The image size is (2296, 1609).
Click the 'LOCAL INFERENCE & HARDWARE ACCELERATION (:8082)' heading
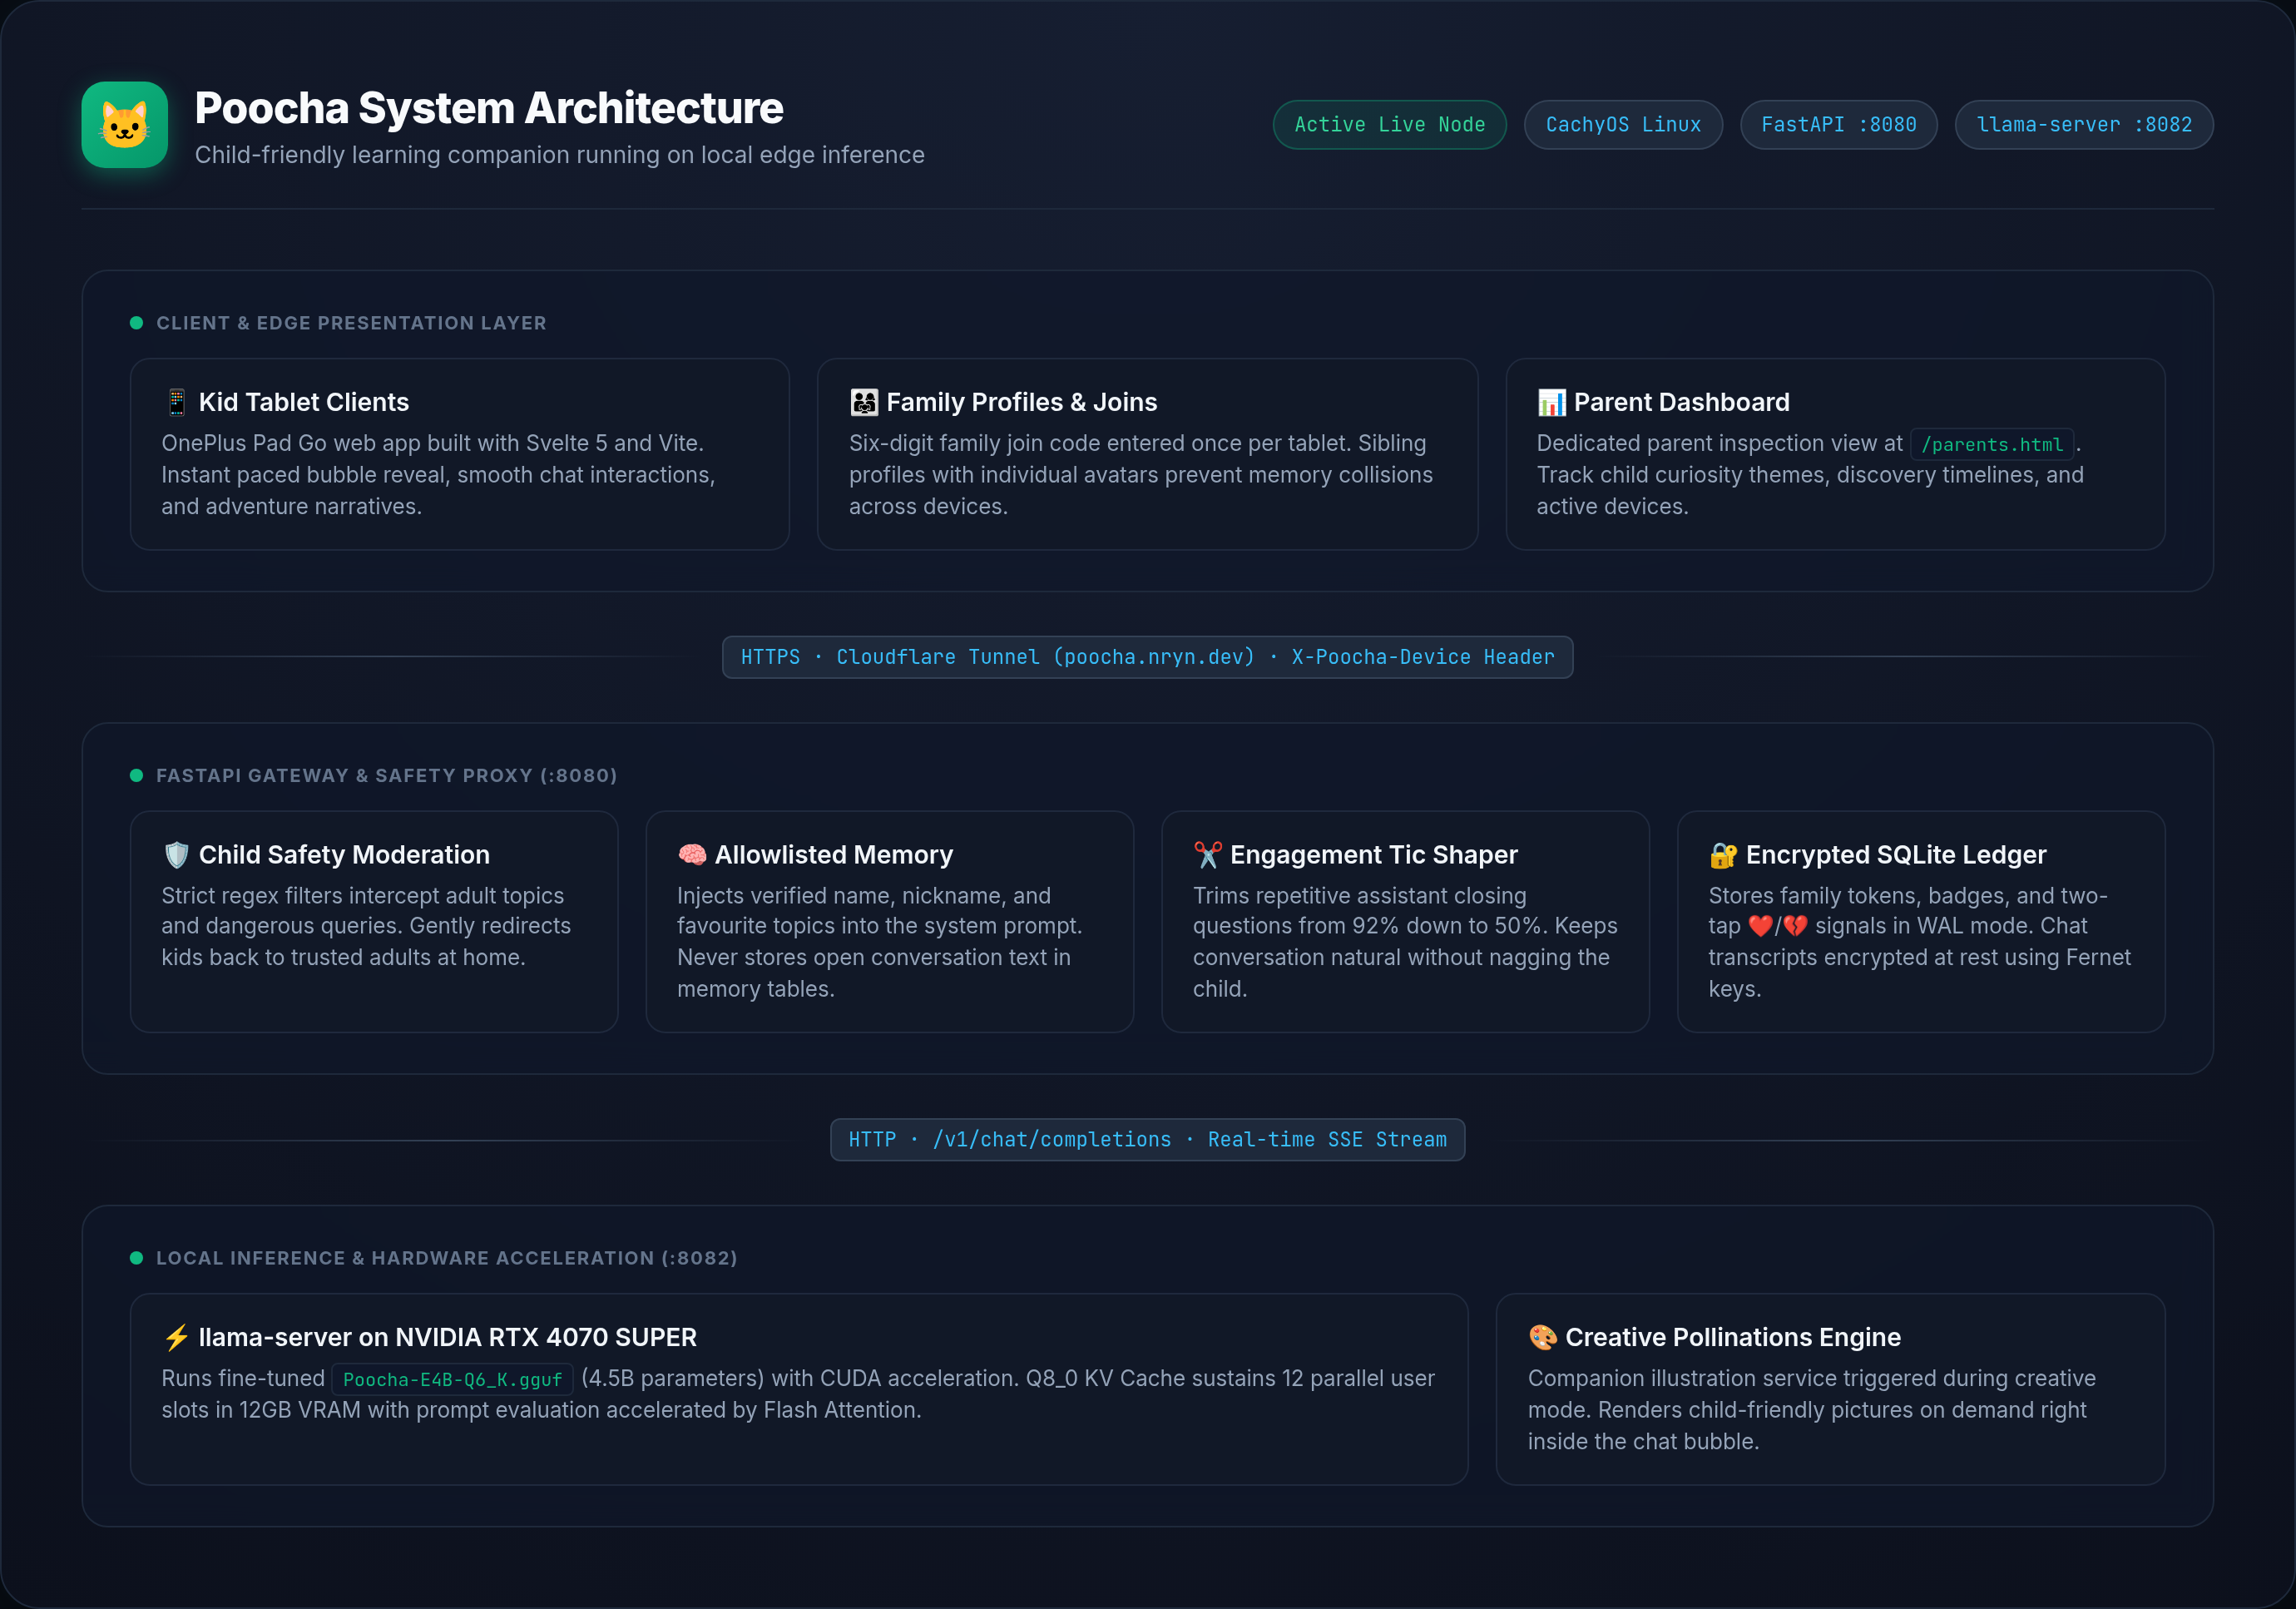tap(446, 1258)
